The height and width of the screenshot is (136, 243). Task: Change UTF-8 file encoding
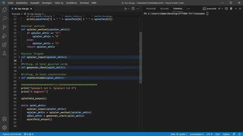coord(209,134)
